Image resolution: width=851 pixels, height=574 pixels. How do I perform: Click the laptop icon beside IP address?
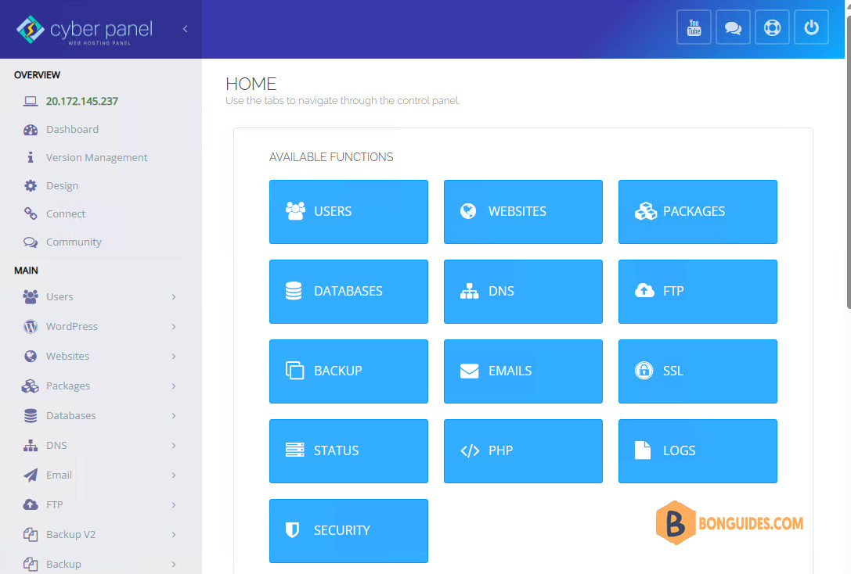[x=31, y=102]
